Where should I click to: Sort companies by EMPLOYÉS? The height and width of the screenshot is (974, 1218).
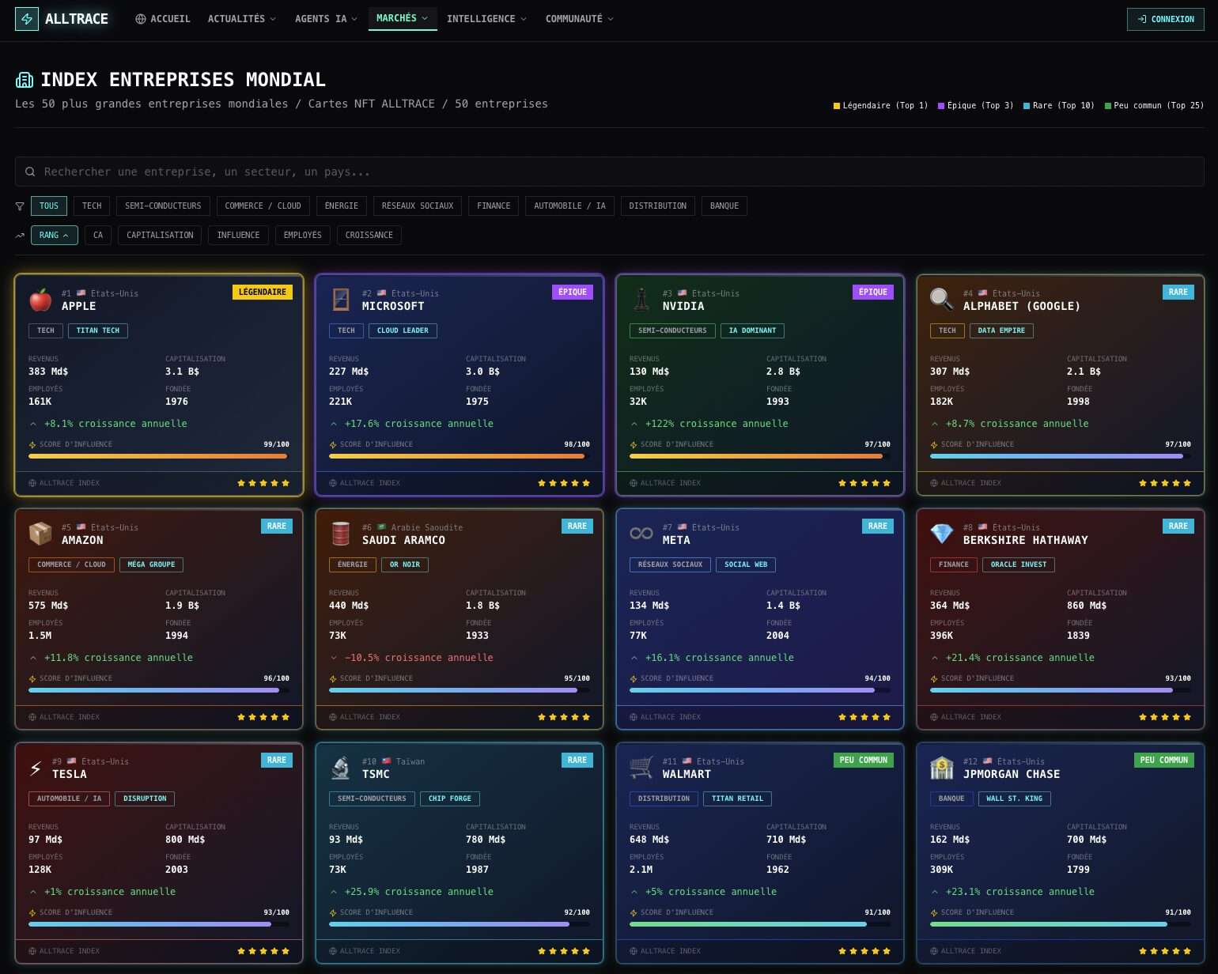303,236
